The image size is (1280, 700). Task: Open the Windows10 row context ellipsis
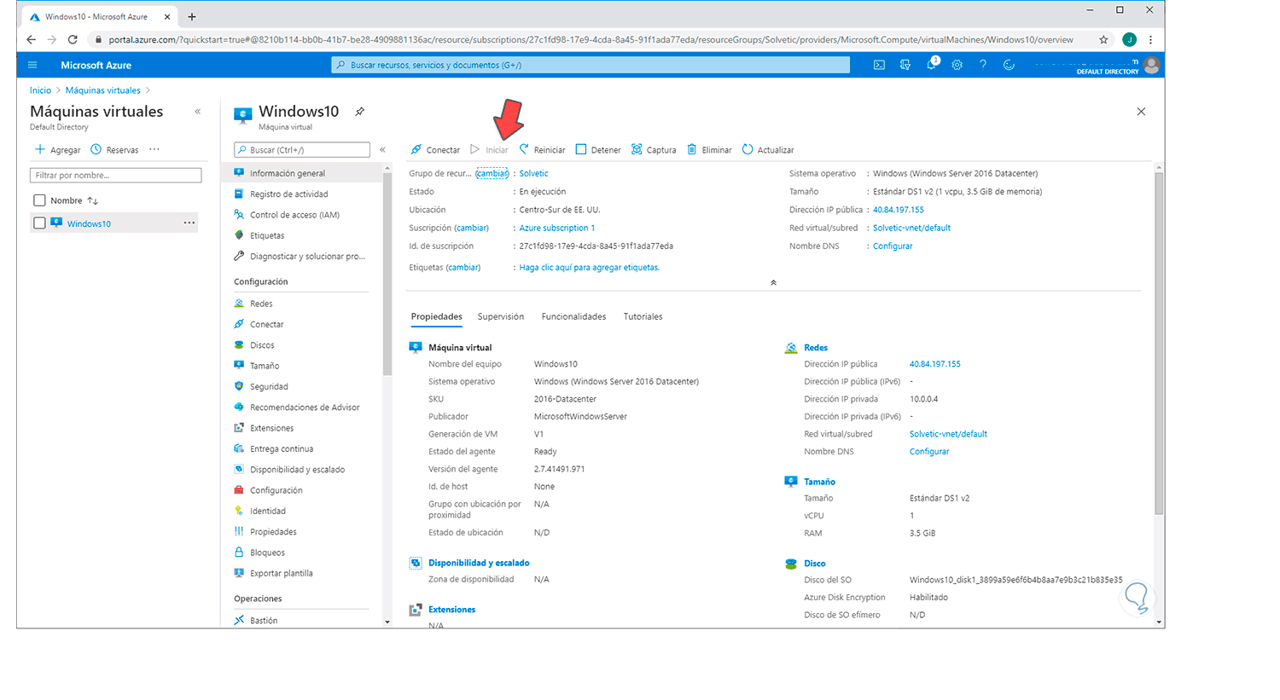pos(189,223)
